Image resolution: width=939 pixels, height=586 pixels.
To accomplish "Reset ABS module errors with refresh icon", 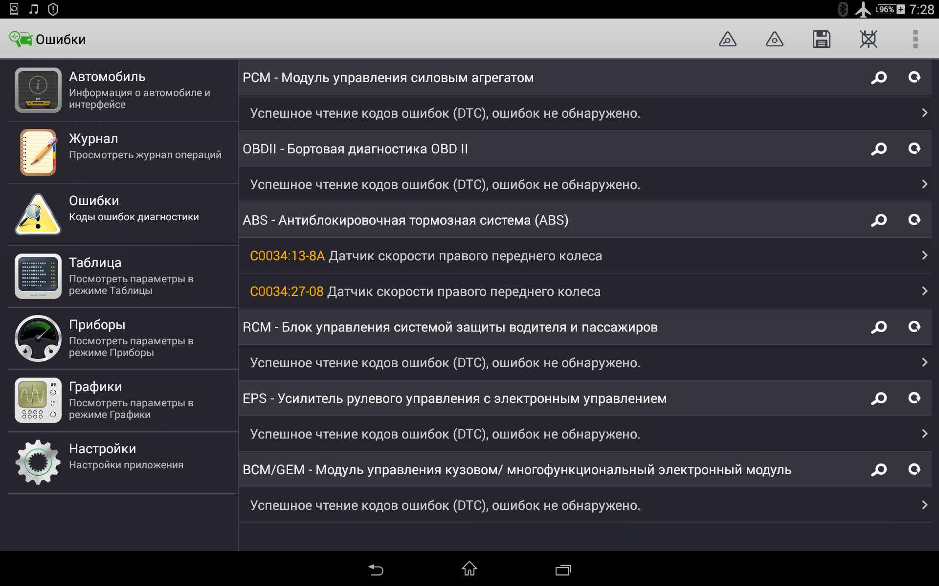I will (x=914, y=220).
